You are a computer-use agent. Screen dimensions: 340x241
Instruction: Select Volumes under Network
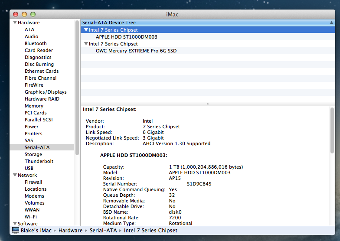click(x=35, y=203)
